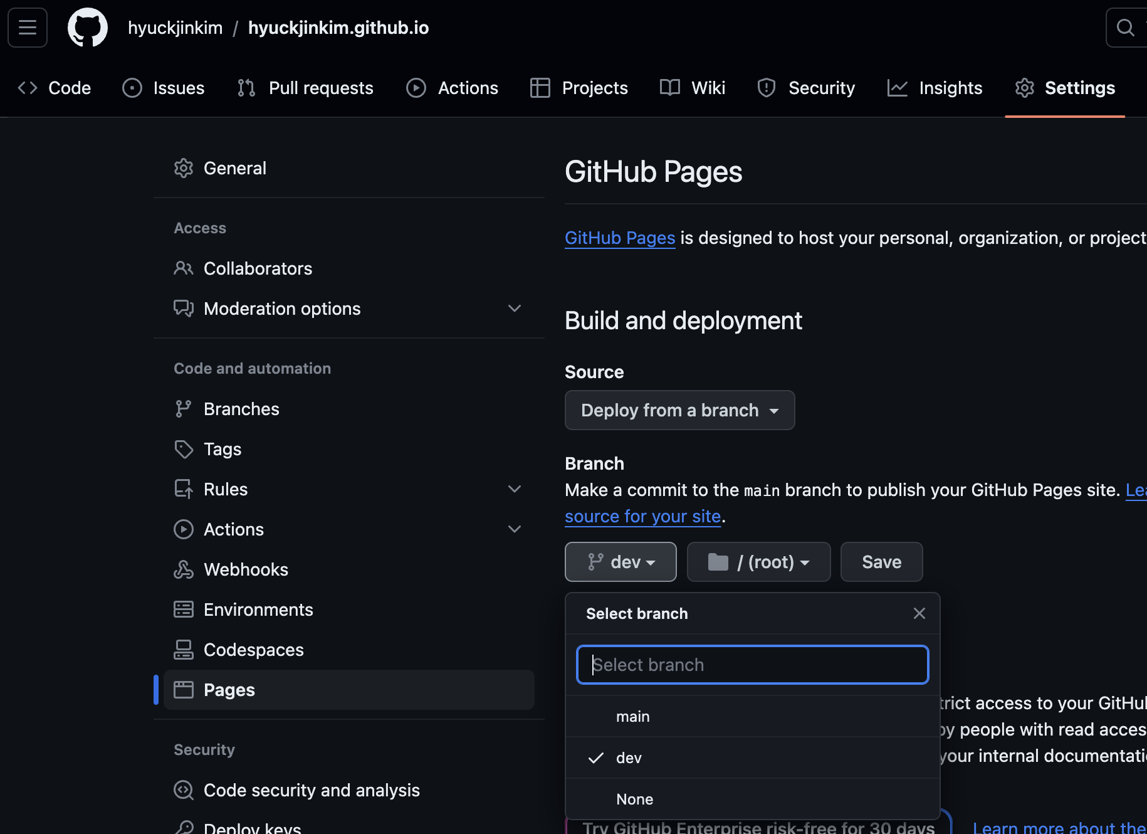Click the Rules sidebar icon

(x=184, y=489)
